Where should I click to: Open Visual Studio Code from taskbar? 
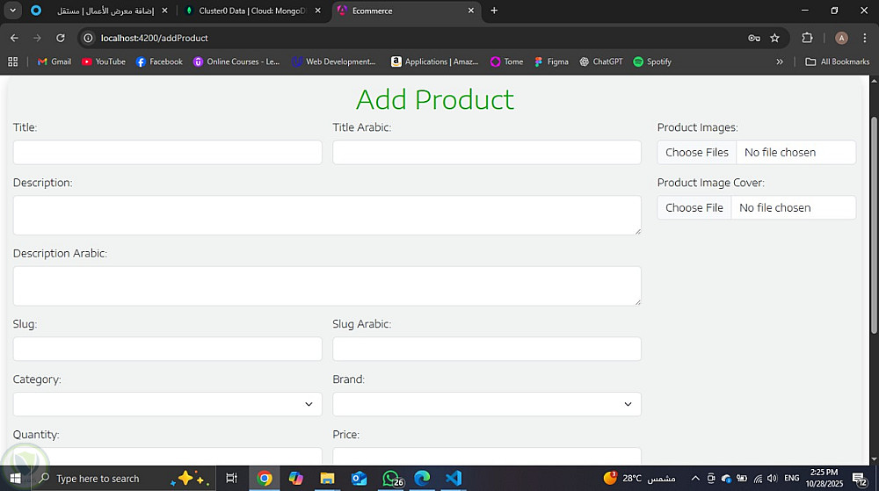(454, 478)
